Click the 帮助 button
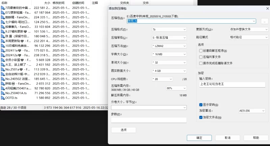The image size is (270, 146). pos(256,138)
